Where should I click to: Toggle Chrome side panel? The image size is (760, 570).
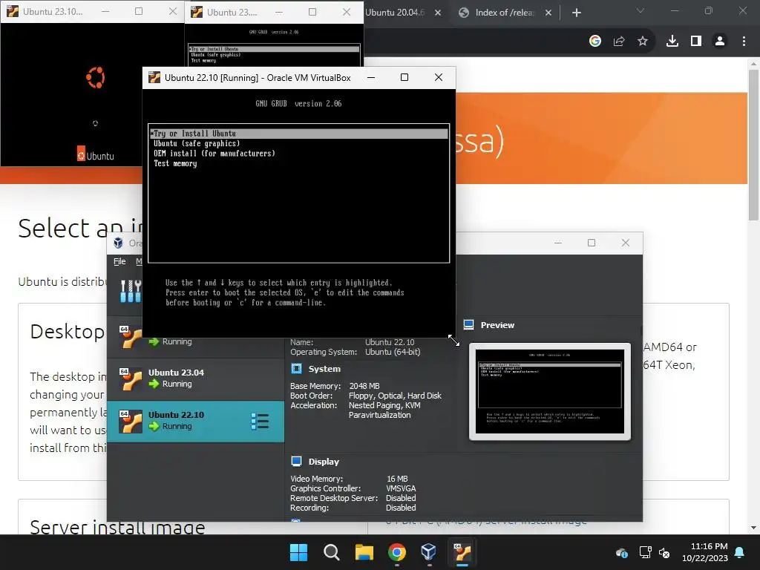(x=696, y=42)
